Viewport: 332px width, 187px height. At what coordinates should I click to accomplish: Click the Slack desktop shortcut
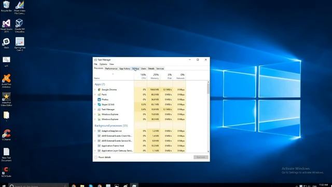(x=6, y=43)
